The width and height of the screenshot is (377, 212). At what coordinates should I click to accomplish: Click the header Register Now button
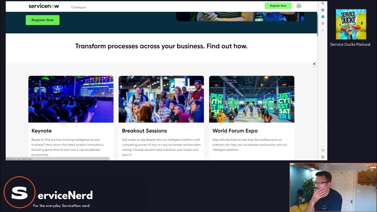(278, 6)
